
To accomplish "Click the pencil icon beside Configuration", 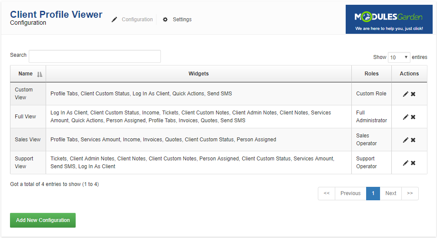I will pos(114,20).
